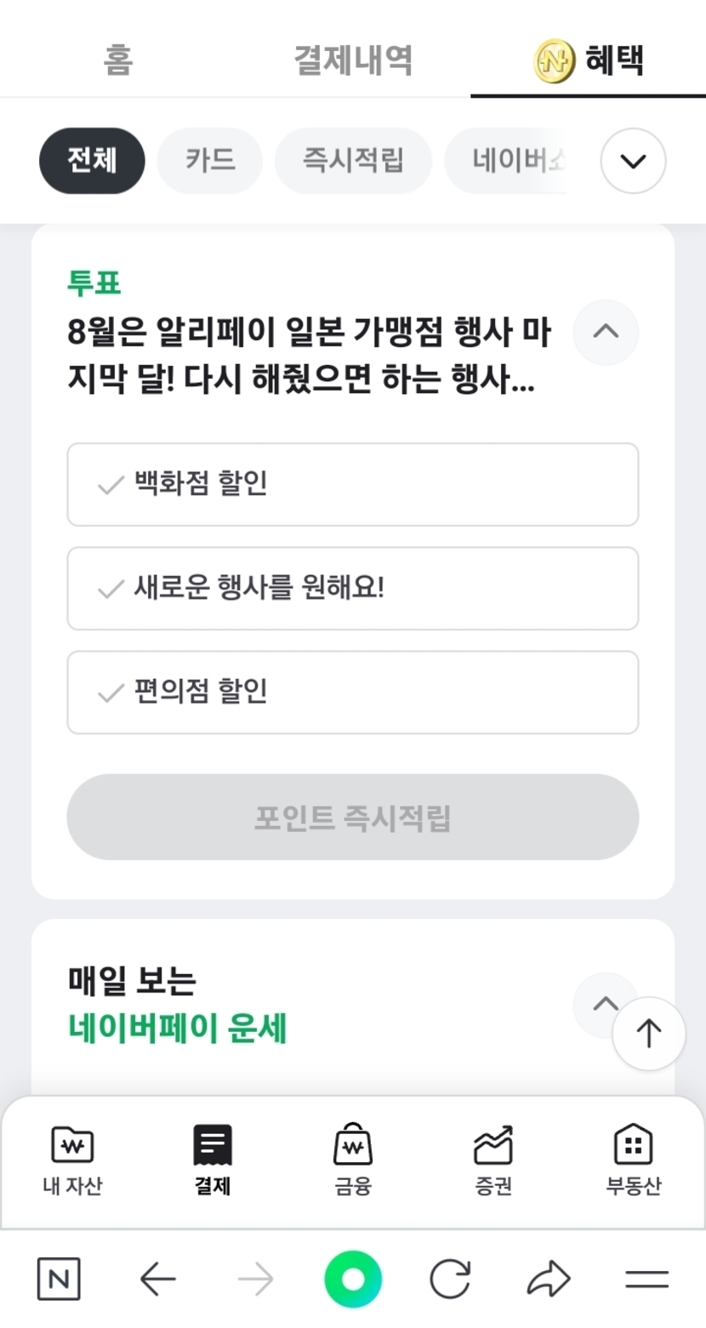Tap the 결제 receipt icon
706x1328 pixels.
pos(212,1145)
